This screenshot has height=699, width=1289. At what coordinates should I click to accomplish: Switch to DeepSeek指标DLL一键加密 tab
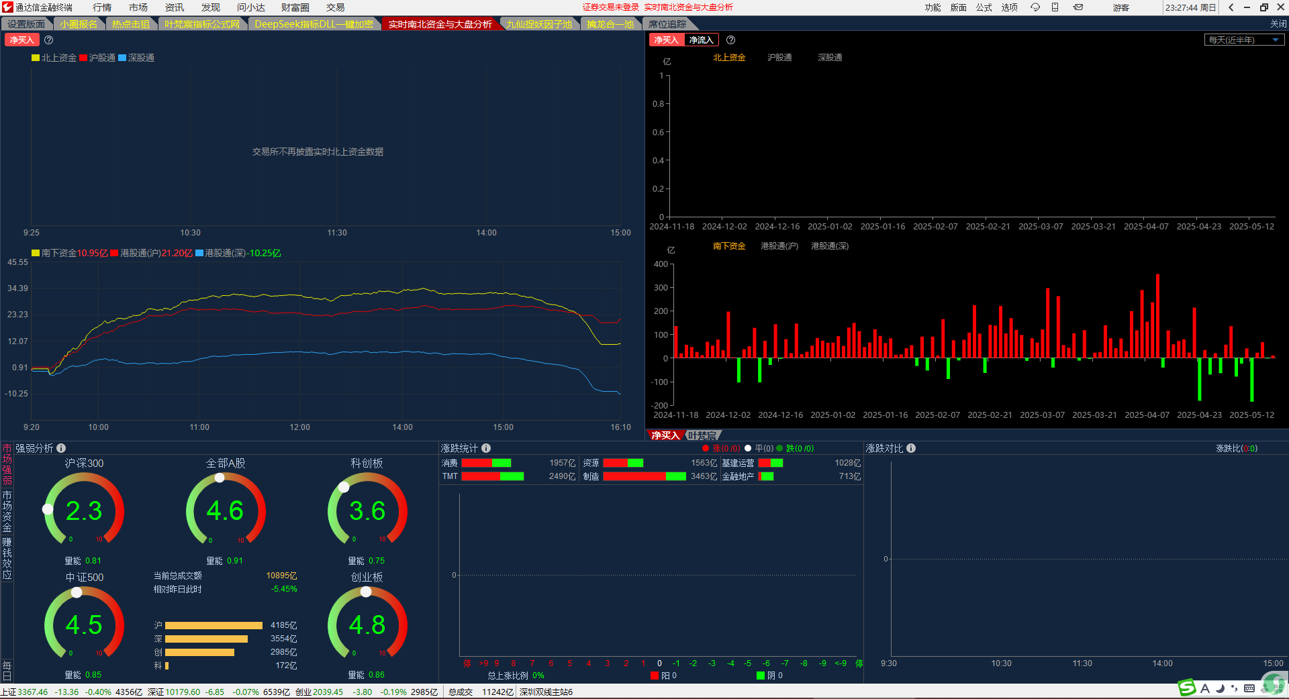[x=314, y=24]
